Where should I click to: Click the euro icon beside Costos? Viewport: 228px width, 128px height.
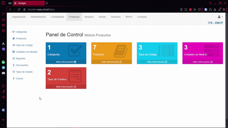(14, 79)
